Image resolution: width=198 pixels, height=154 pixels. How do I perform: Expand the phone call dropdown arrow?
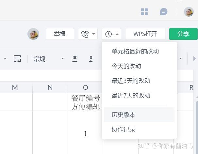(x=93, y=34)
